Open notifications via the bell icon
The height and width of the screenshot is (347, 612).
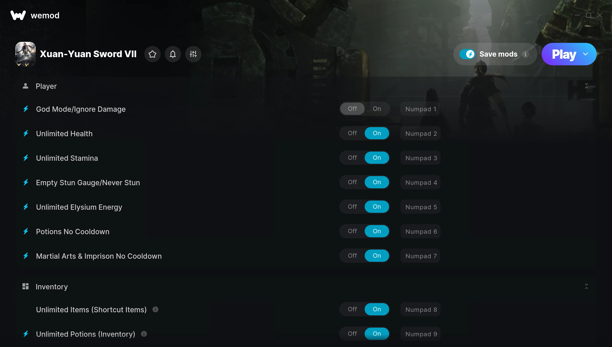tap(173, 54)
